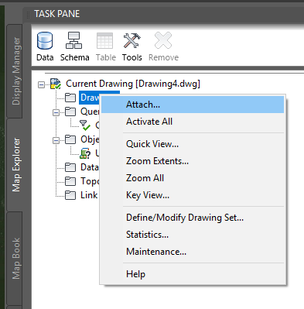Choose Activate All from context menu
This screenshot has height=309, width=304.
[x=193, y=122]
